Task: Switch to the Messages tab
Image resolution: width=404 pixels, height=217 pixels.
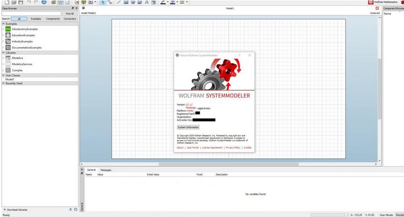Action: [x=106, y=170]
